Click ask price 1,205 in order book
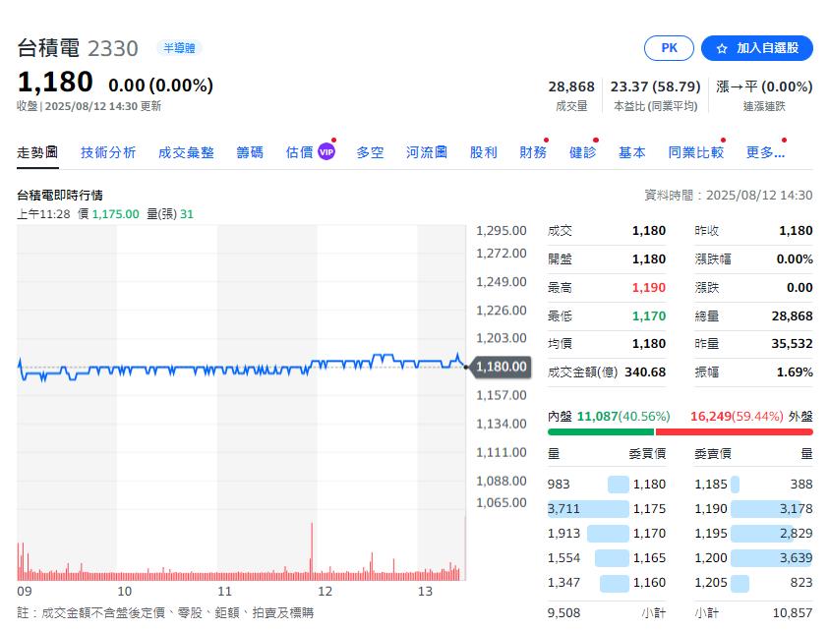This screenshot has height=630, width=829. pos(711,583)
